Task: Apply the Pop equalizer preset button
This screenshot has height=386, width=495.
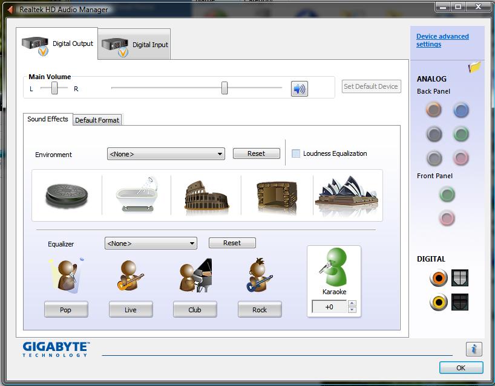Action: [66, 309]
